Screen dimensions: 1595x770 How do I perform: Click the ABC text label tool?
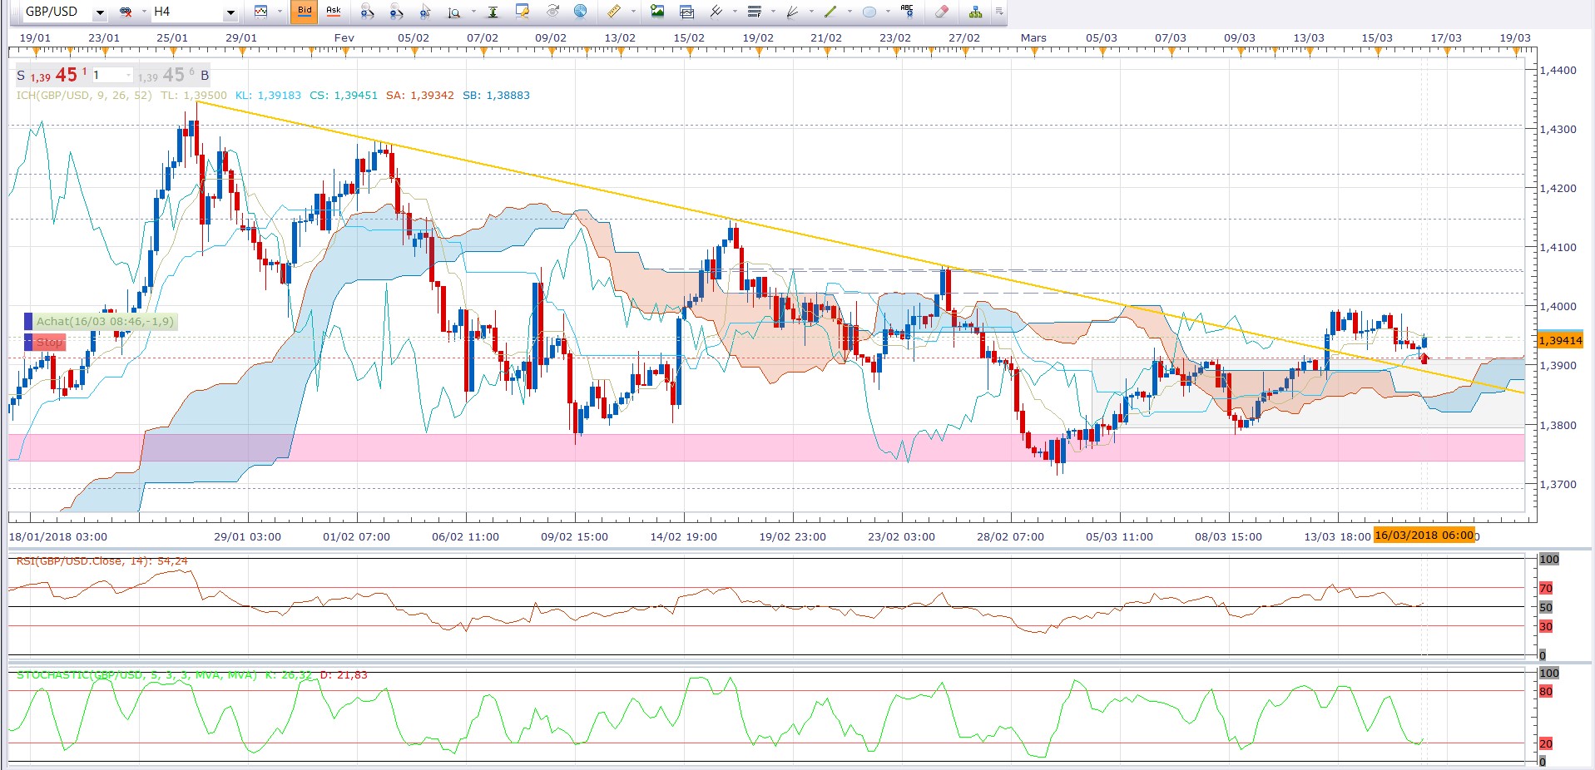click(907, 12)
